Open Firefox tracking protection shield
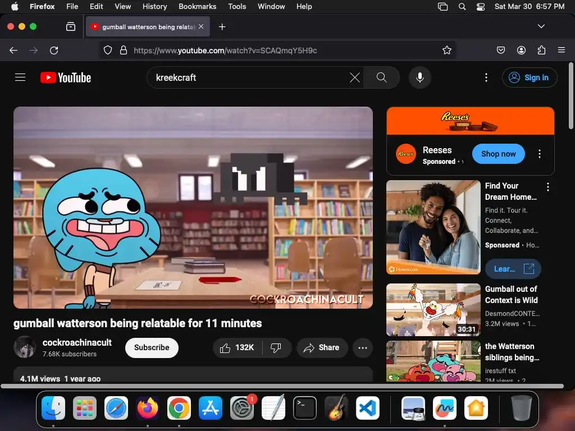The image size is (575, 431). [107, 50]
